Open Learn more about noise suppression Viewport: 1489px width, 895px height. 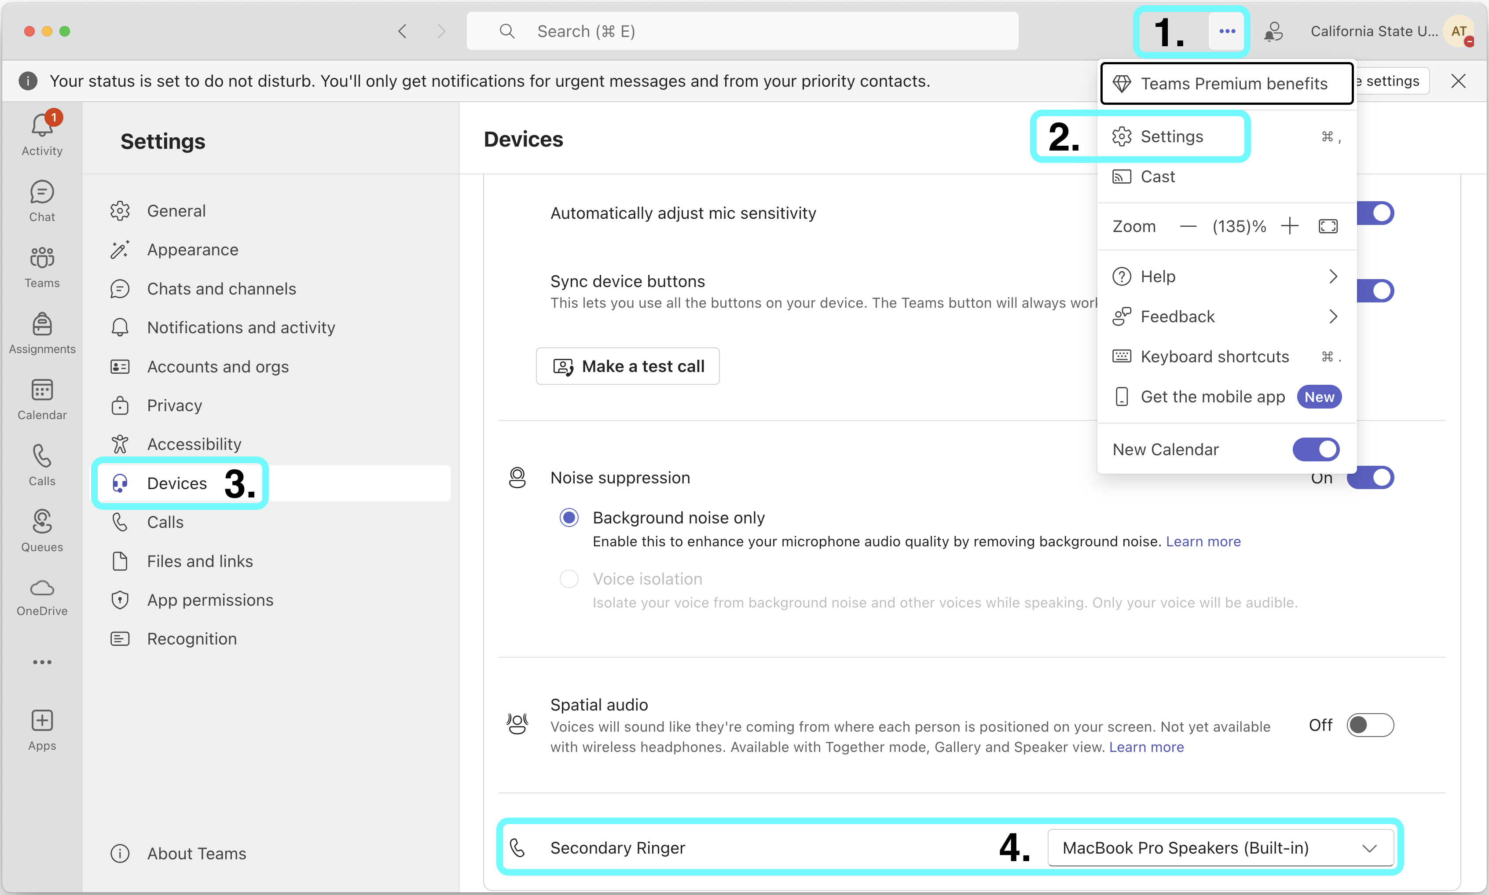pyautogui.click(x=1203, y=541)
